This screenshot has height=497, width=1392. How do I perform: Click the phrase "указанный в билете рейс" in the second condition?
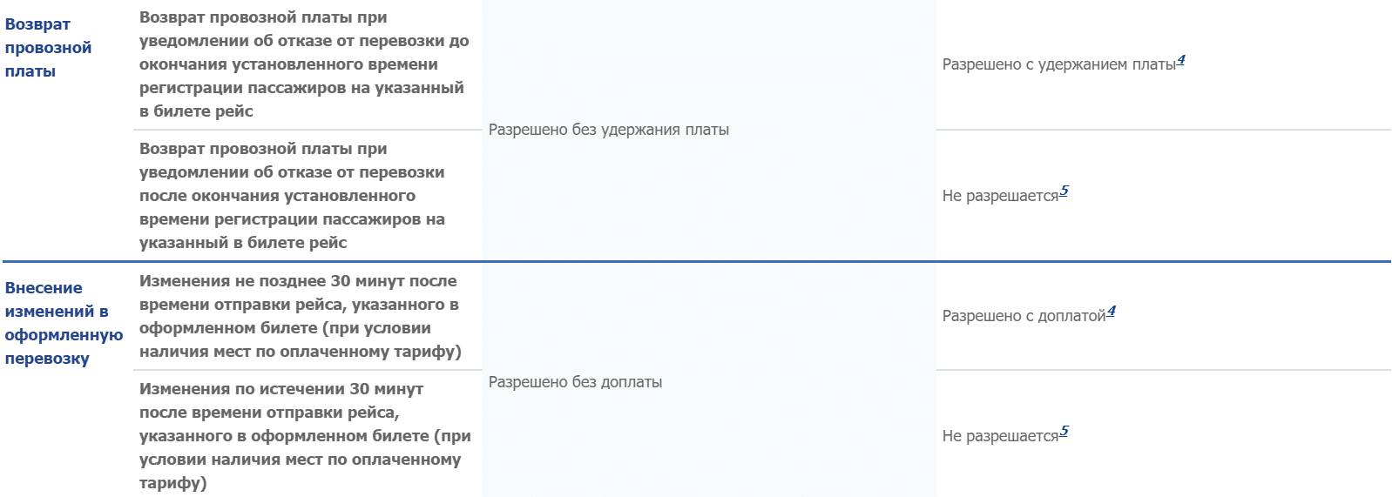243,243
